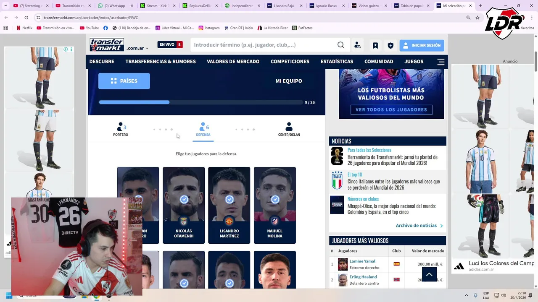This screenshot has height=302, width=538.
Task: Open the bookmark watchlist icon
Action: [375, 45]
